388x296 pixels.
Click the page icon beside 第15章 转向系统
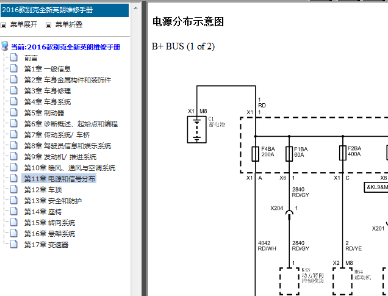[14, 222]
